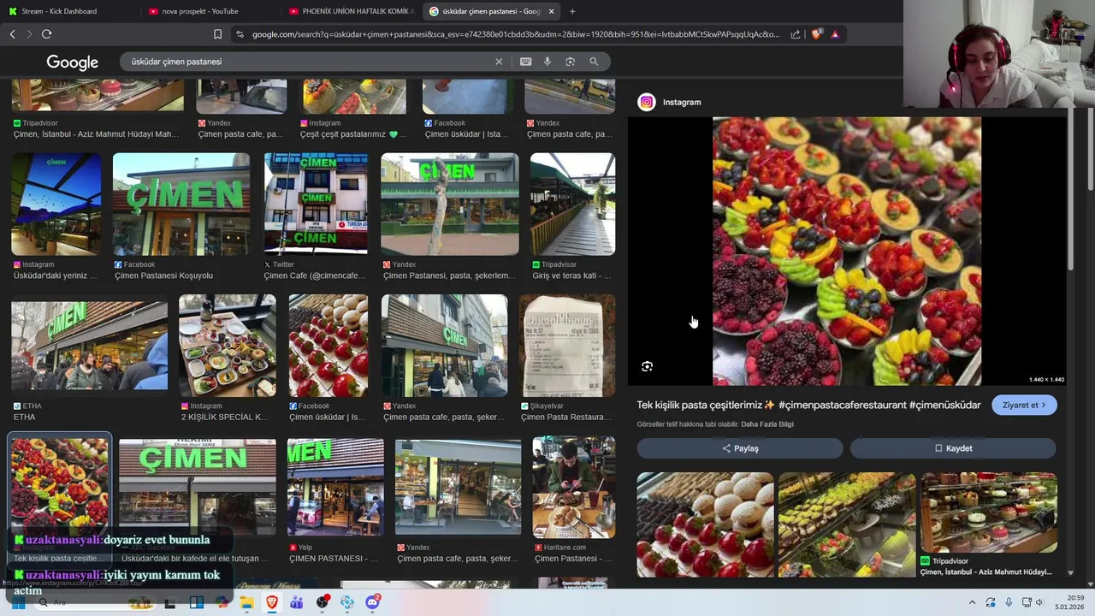
Task: Open Haritane.com Çimen Pastanesi thumbnail
Action: [x=573, y=488]
